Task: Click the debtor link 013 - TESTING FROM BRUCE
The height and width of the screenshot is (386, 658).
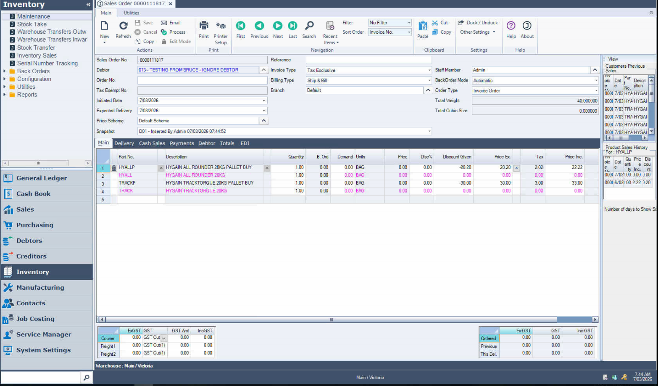Action: coord(188,70)
